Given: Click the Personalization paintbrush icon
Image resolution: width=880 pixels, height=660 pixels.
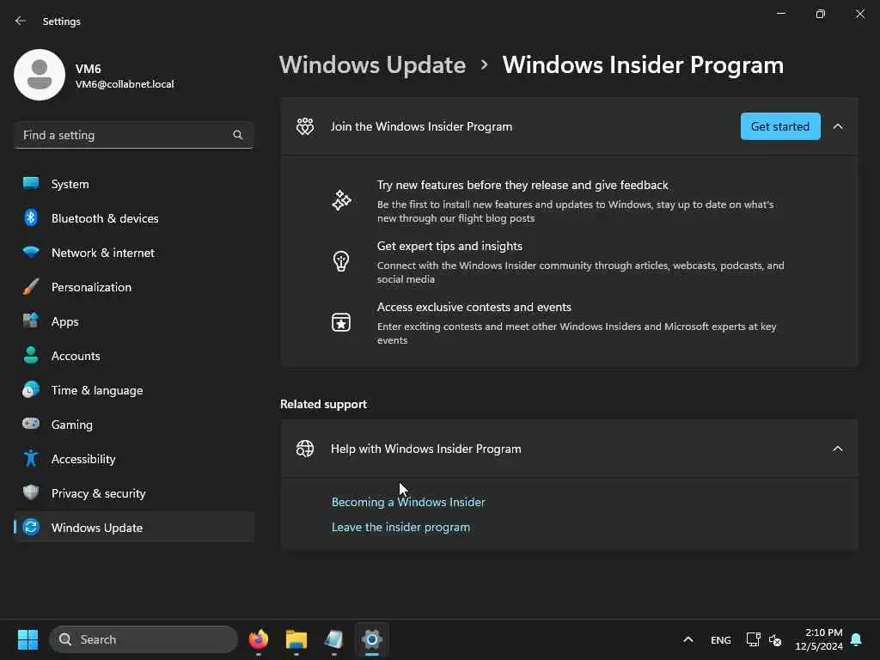Looking at the screenshot, I should point(31,287).
